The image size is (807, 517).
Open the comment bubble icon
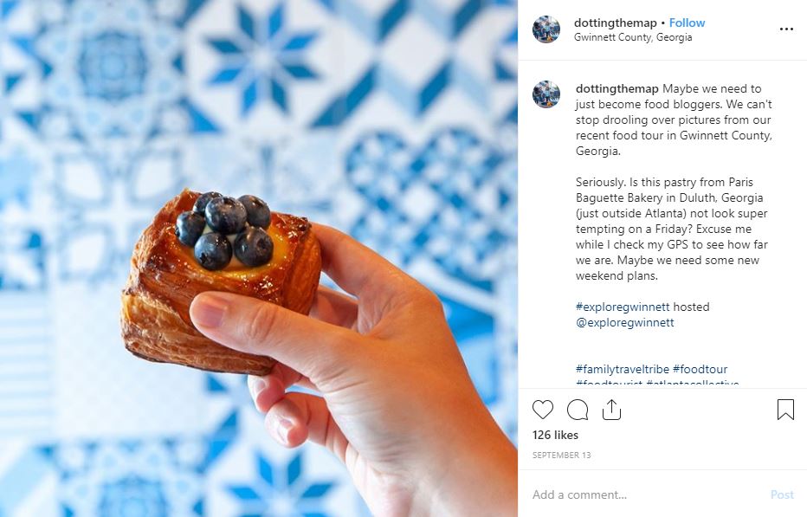[578, 410]
